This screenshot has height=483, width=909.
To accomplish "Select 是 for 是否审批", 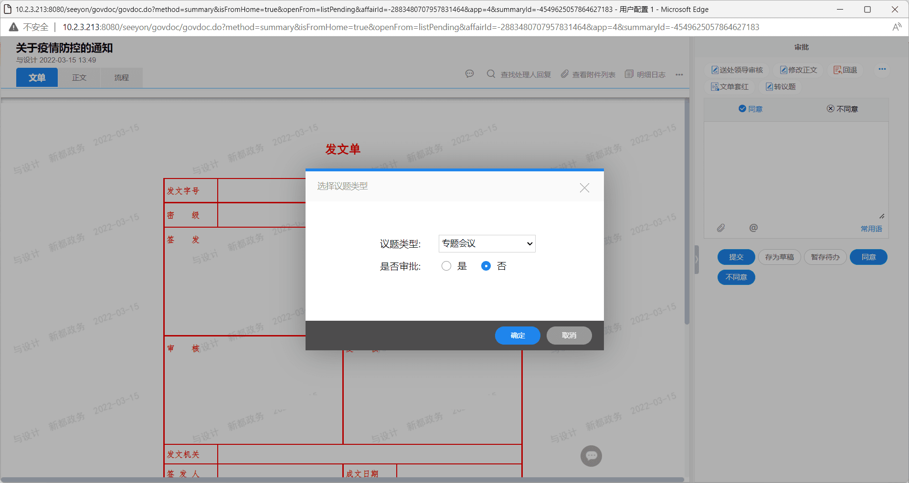I will pos(446,266).
